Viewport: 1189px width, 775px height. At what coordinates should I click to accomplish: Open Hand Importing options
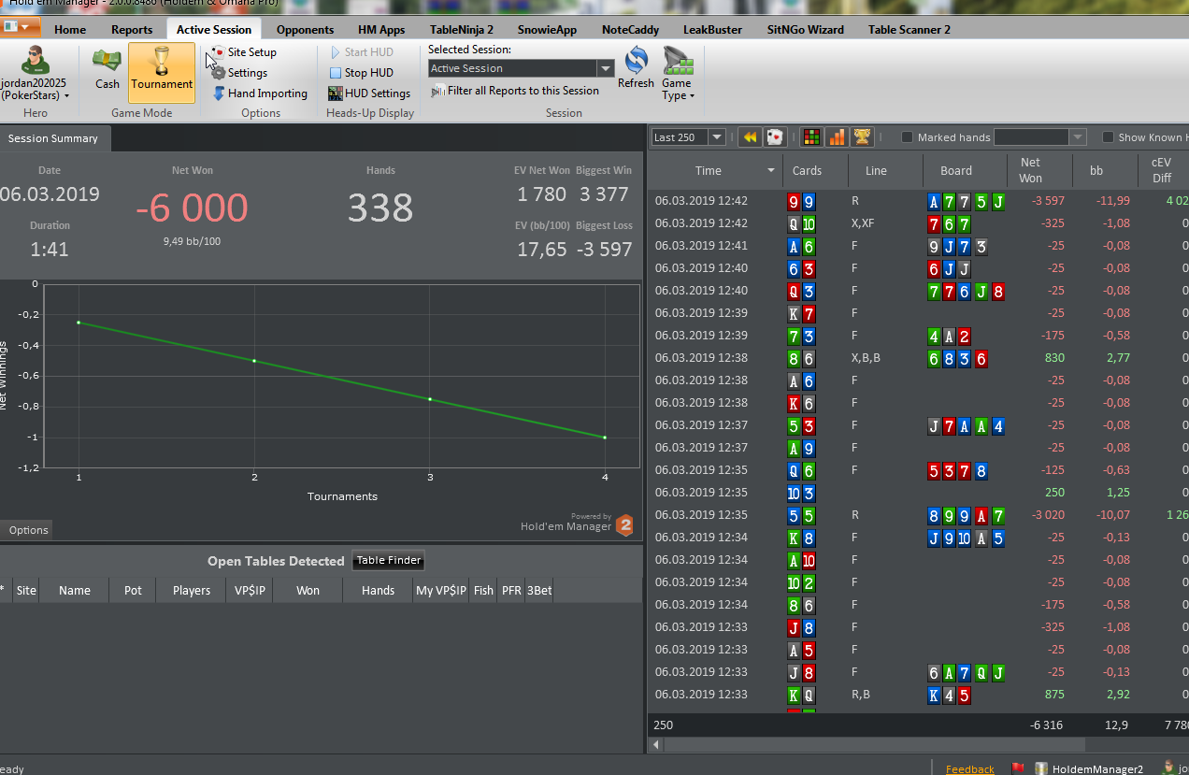(x=260, y=93)
